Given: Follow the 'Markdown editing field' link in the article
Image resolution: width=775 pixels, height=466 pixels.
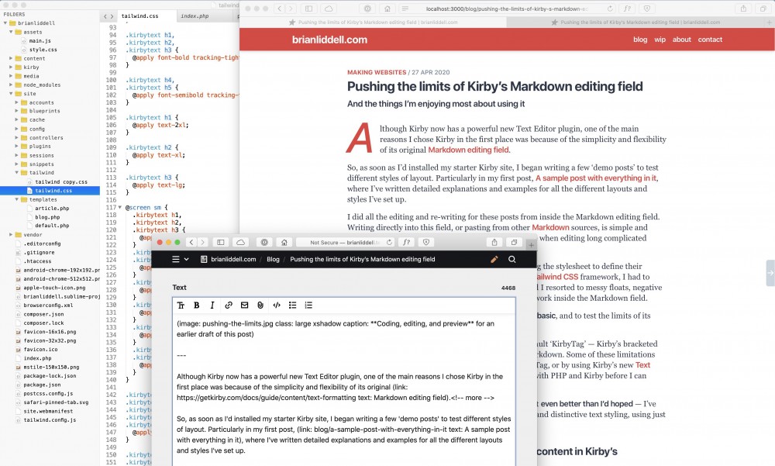Looking at the screenshot, I should click(x=469, y=150).
